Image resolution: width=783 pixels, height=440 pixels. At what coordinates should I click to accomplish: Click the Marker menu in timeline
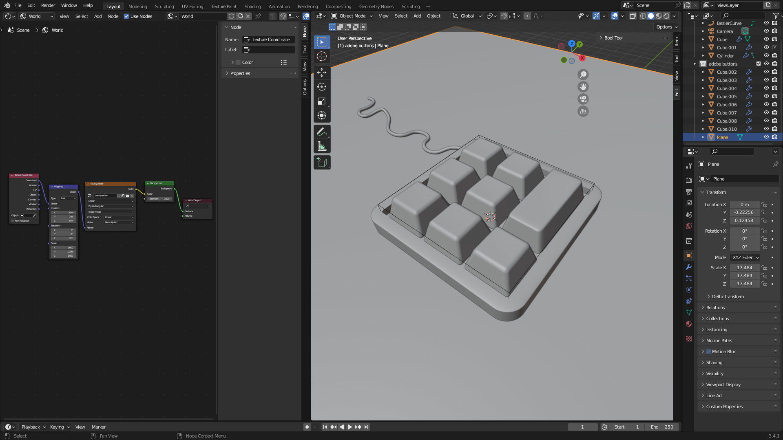click(x=99, y=427)
